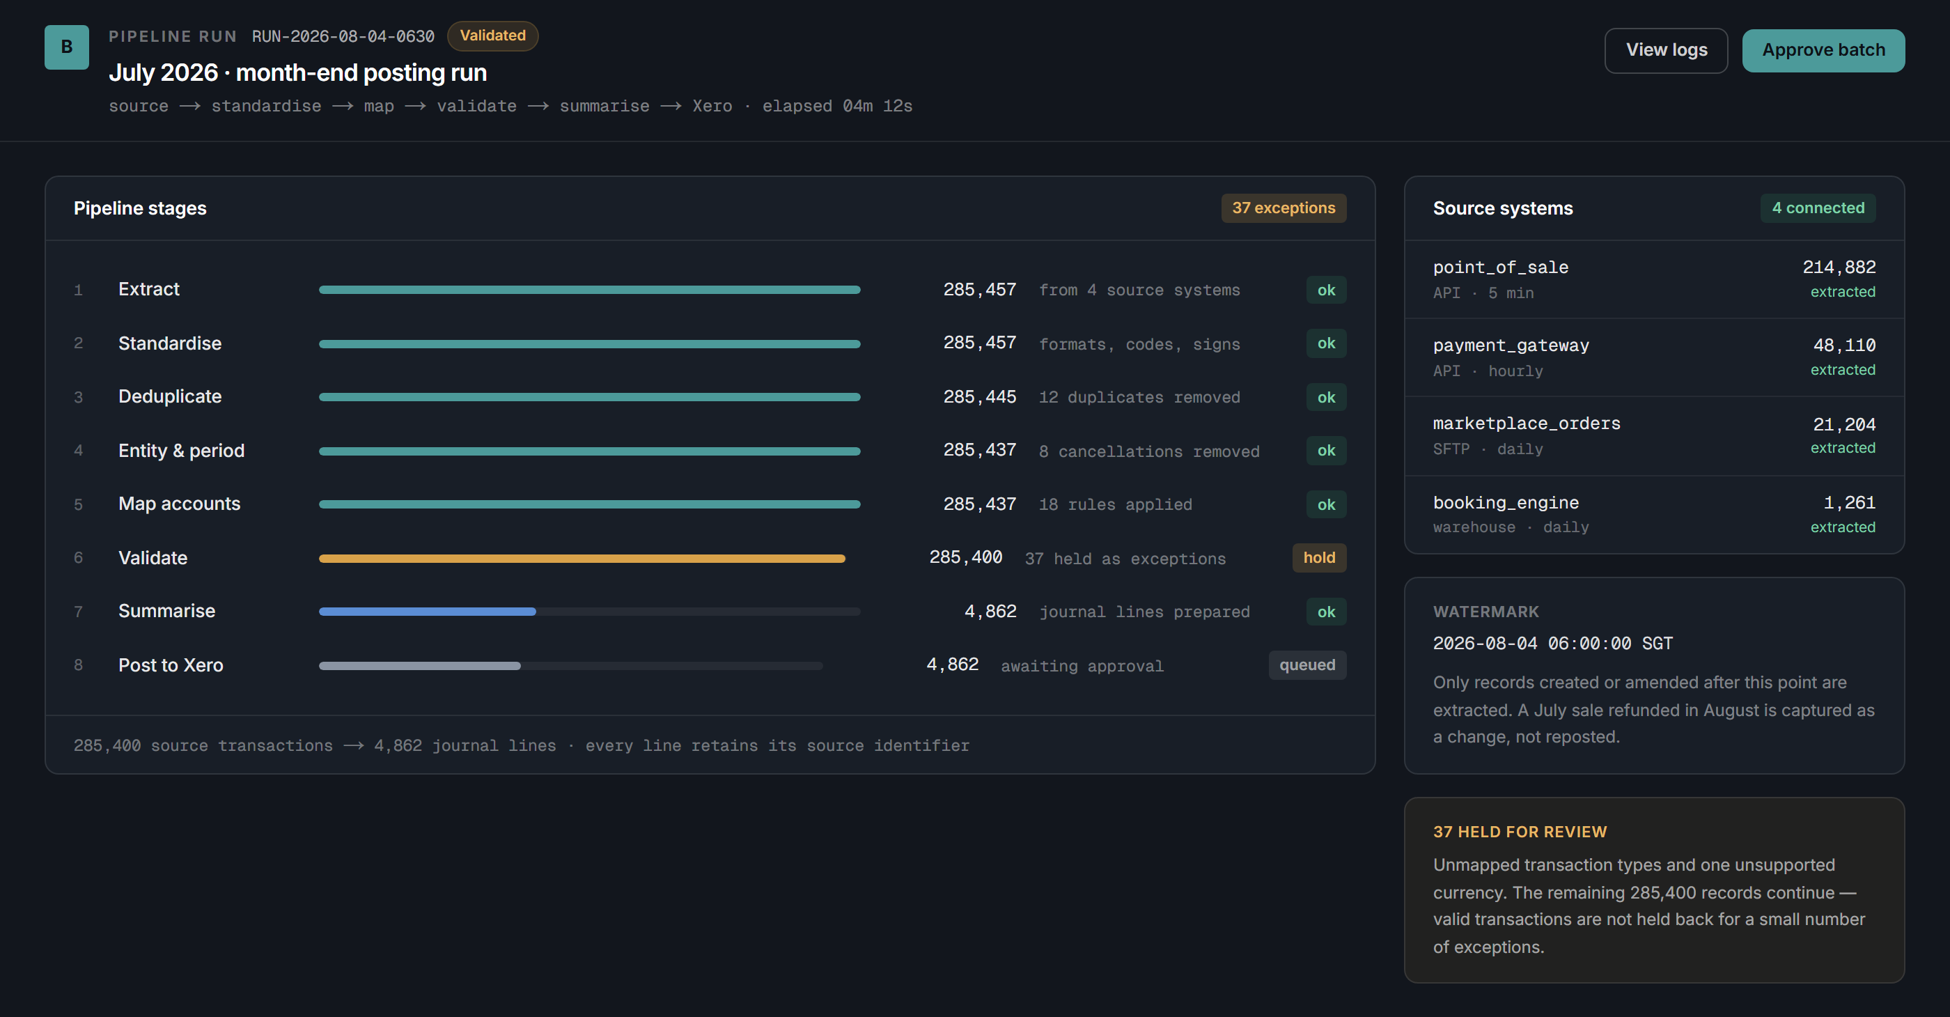Approve the batch with Approve batch
This screenshot has width=1950, height=1017.
click(1823, 50)
